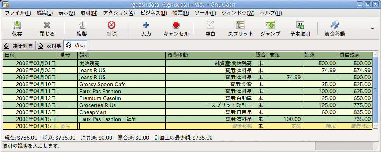The image size is (381, 152).
Task: Click the 番号 field of the new transaction row
Action: pos(68,126)
